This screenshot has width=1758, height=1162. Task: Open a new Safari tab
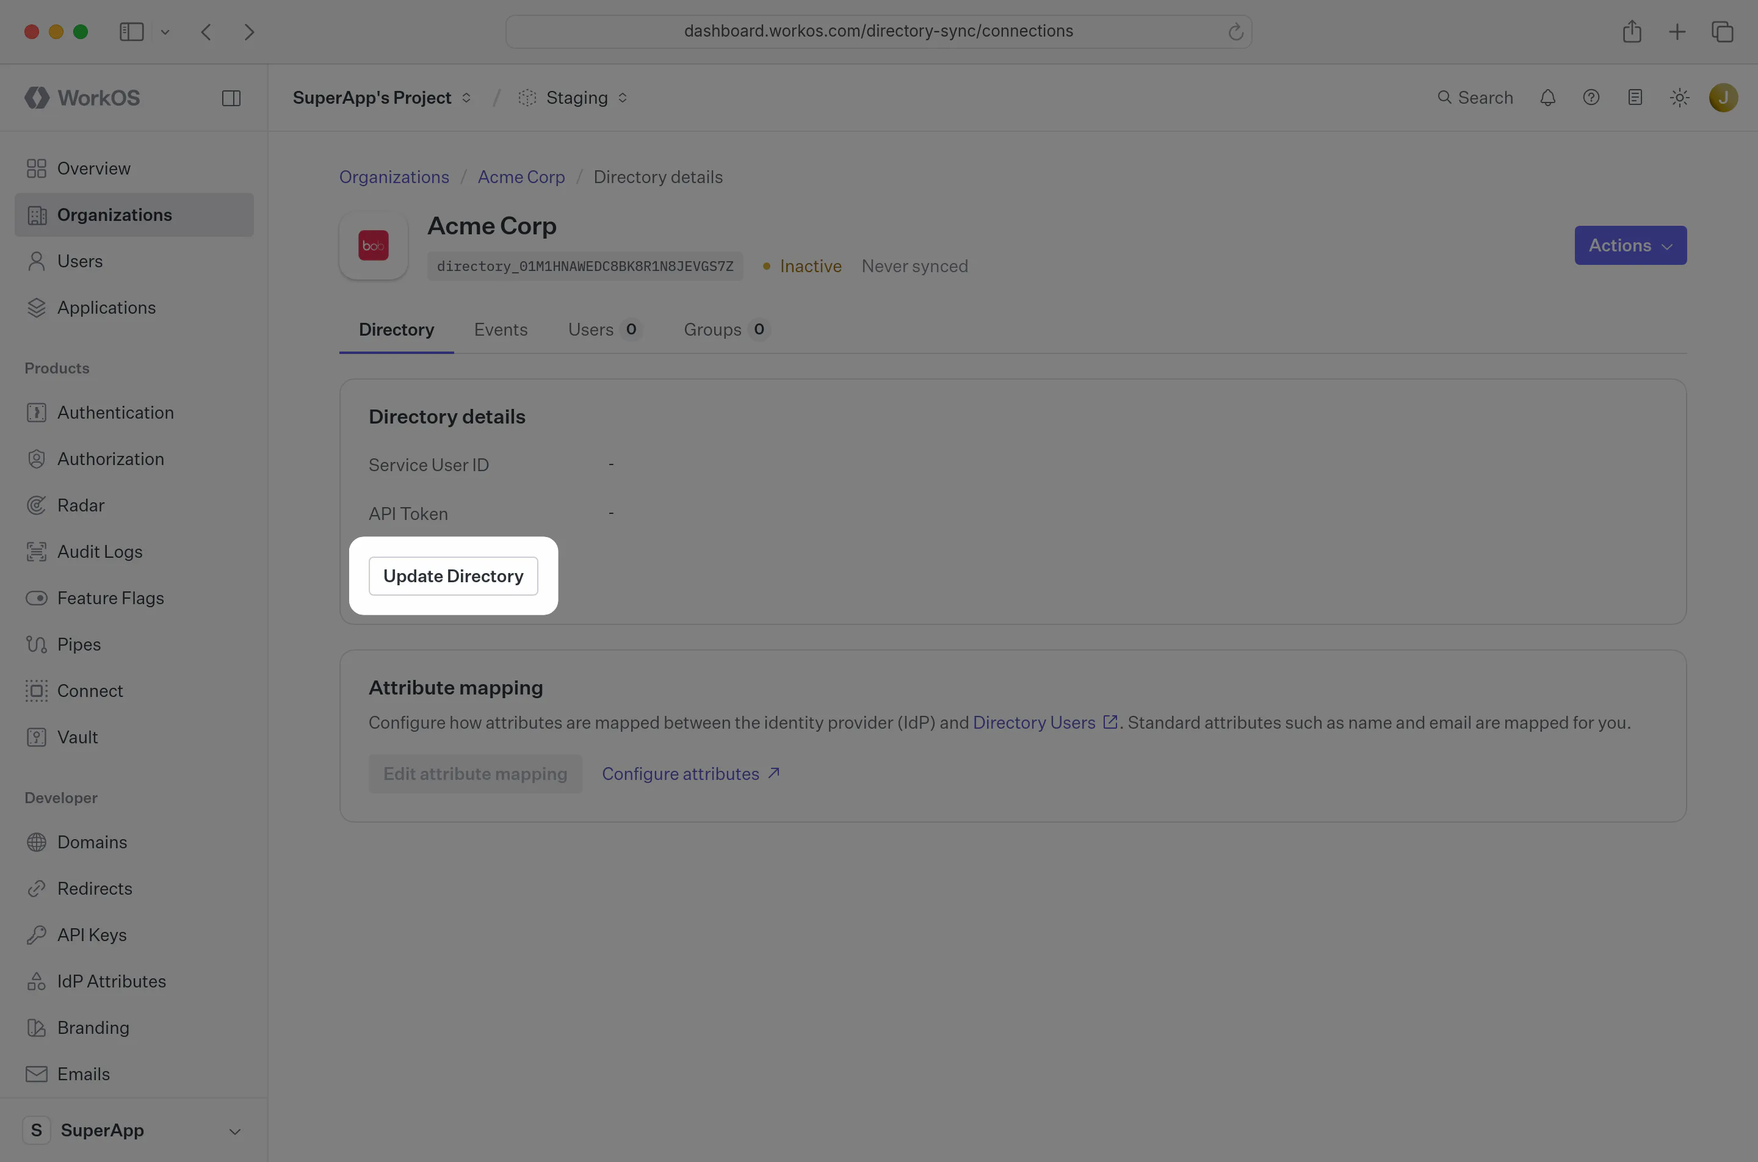pos(1677,32)
